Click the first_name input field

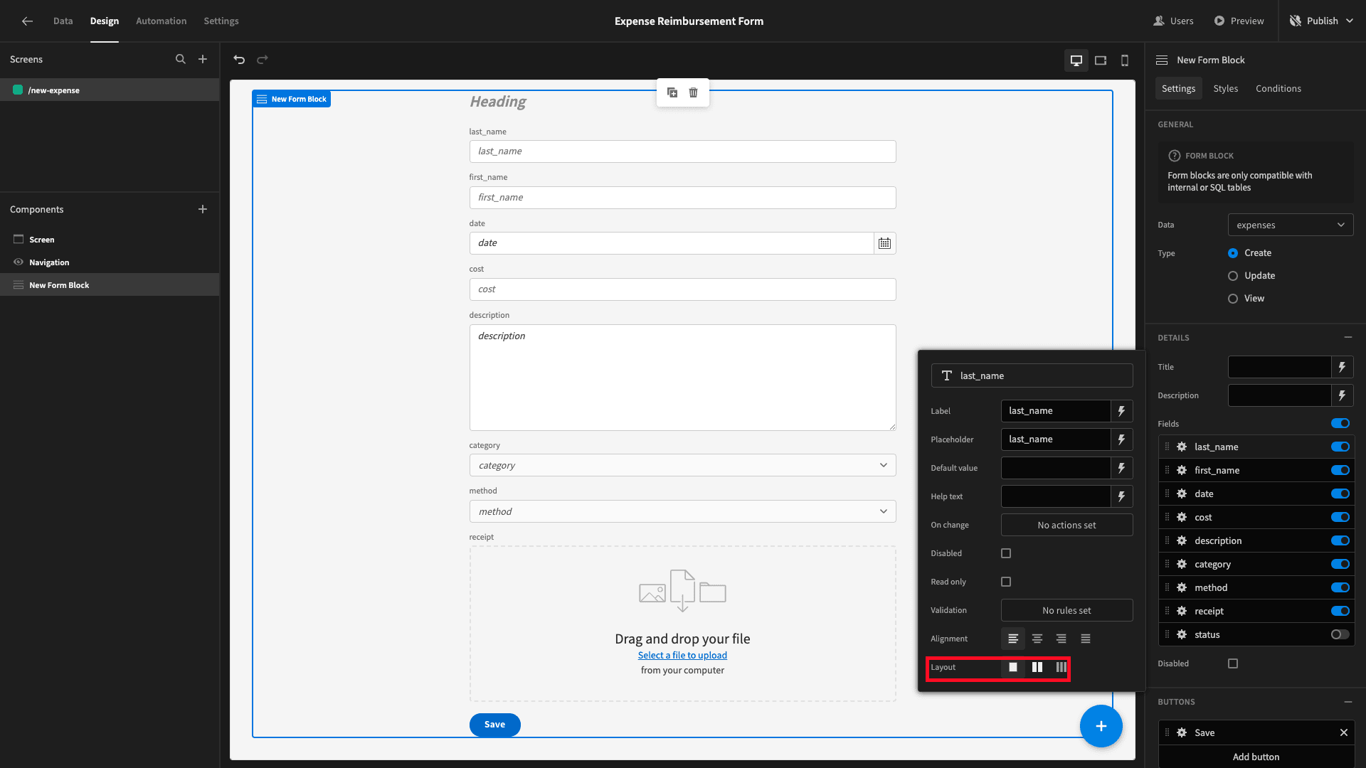tap(682, 198)
